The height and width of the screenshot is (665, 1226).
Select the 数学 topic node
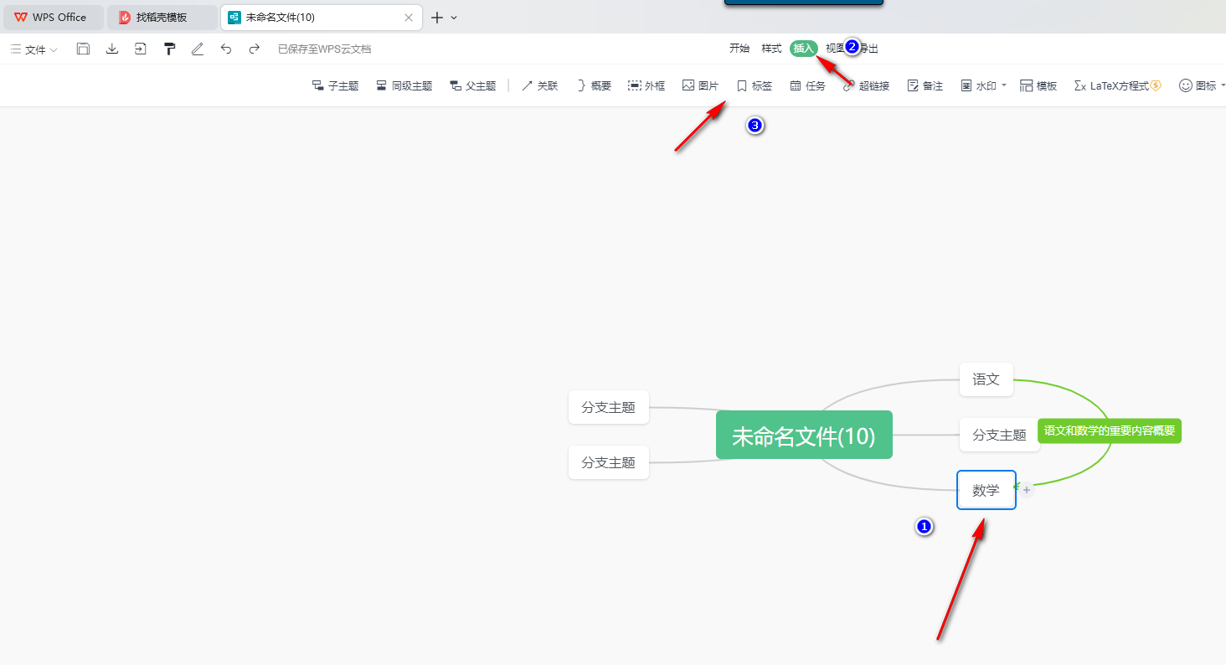[986, 490]
